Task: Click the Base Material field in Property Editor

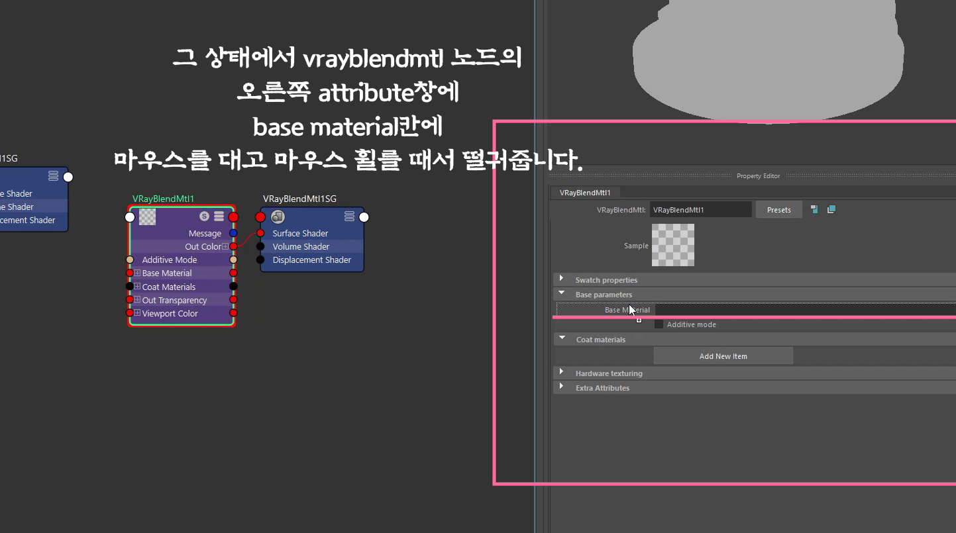Action: coord(805,310)
